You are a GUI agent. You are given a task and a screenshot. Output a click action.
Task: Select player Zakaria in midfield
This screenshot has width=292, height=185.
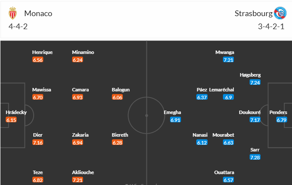click(x=80, y=135)
